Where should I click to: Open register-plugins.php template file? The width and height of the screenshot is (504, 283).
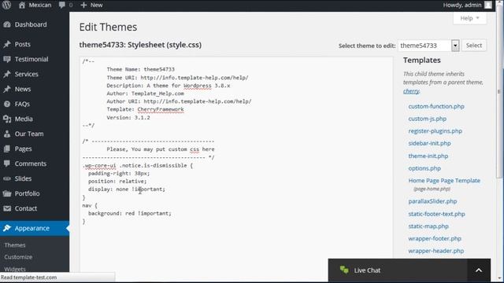pos(435,131)
